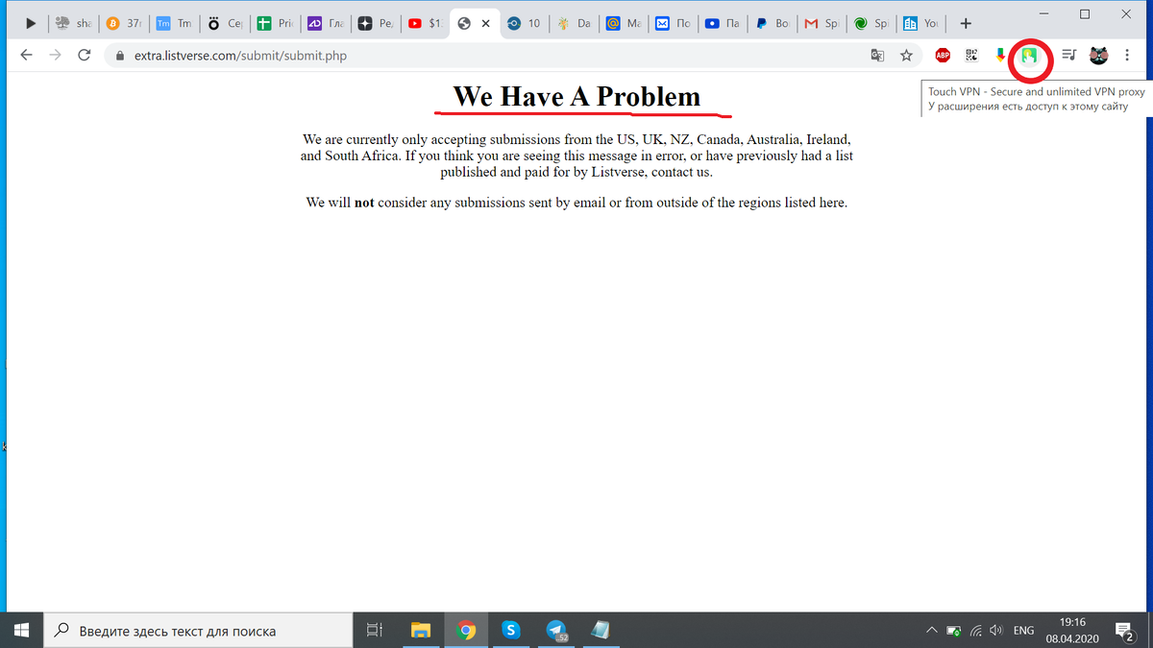Screen dimensions: 1153x648
Task: Open the 'Da' tab
Action: point(574,23)
